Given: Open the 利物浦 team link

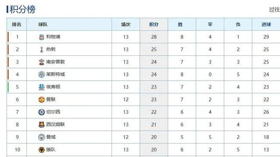Looking at the screenshot, I should pos(53,37).
